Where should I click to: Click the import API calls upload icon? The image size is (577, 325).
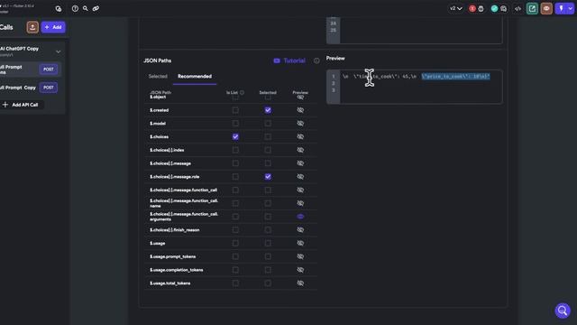coord(32,27)
